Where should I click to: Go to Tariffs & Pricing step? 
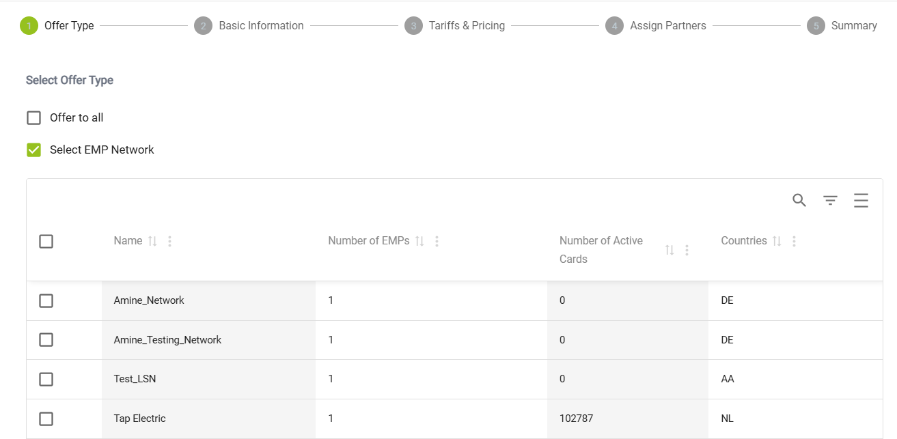click(466, 26)
